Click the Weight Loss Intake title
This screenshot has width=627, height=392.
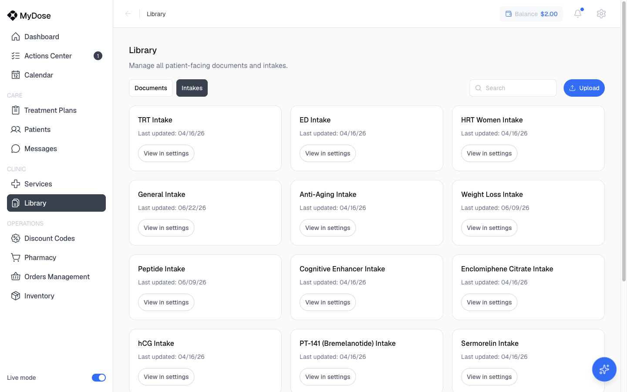coord(492,194)
